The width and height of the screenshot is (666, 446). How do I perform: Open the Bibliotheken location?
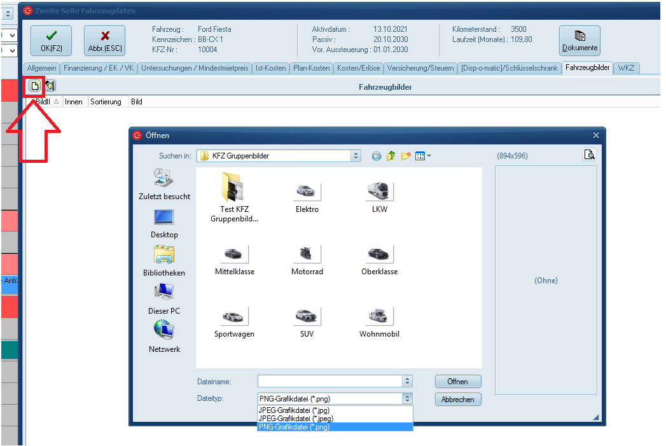164,261
